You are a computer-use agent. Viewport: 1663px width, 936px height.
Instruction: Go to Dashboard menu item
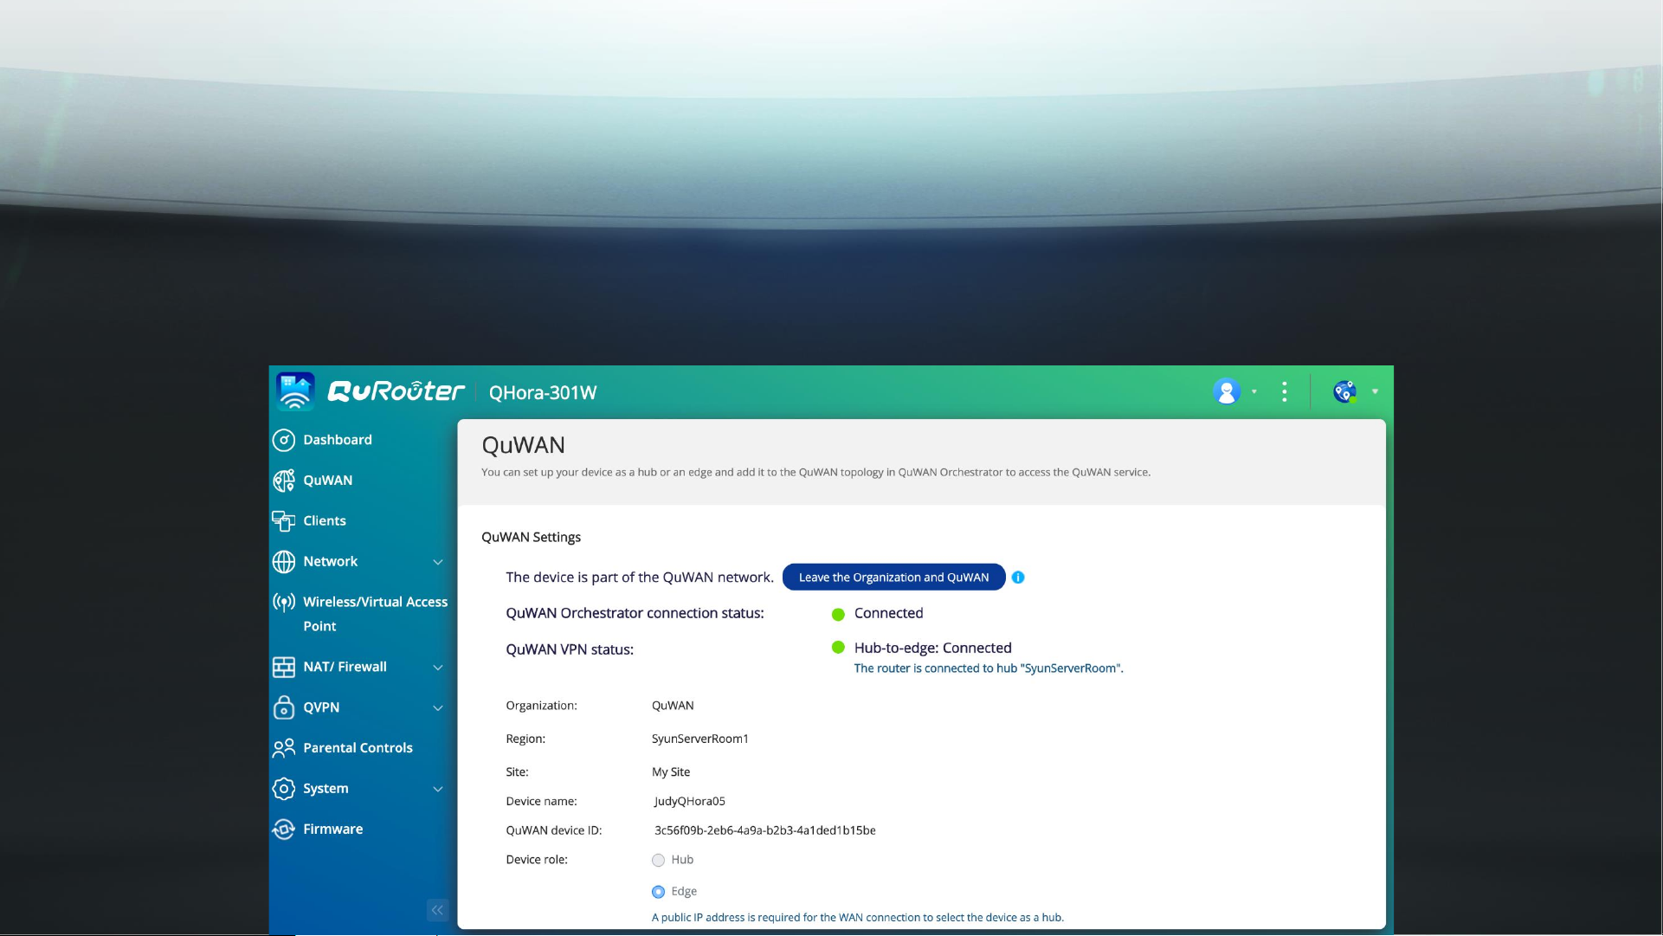(x=338, y=440)
